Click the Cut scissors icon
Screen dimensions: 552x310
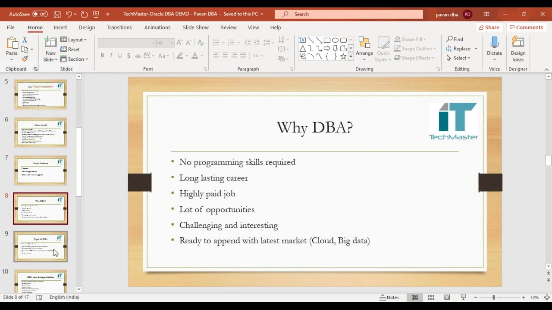(25, 40)
